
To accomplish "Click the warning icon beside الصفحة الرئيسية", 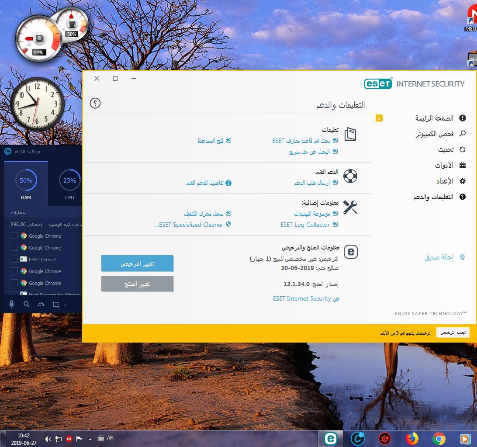I will click(463, 118).
